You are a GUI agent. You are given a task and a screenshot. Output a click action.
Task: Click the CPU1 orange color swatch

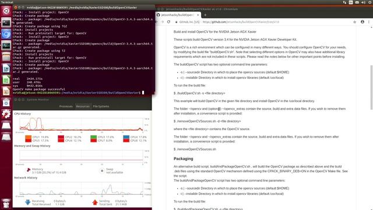point(28,137)
